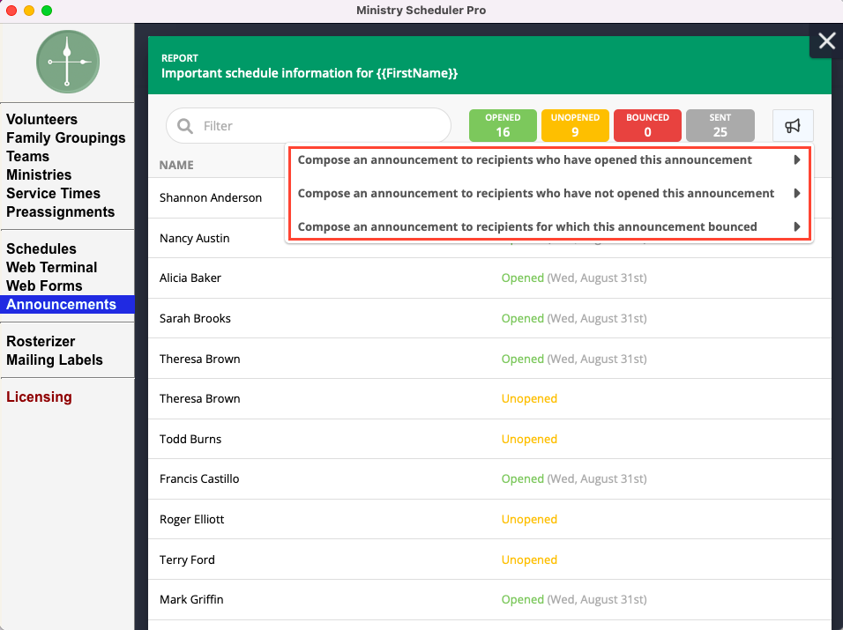Go to Schedules section
The width and height of the screenshot is (843, 630).
pyautogui.click(x=41, y=248)
